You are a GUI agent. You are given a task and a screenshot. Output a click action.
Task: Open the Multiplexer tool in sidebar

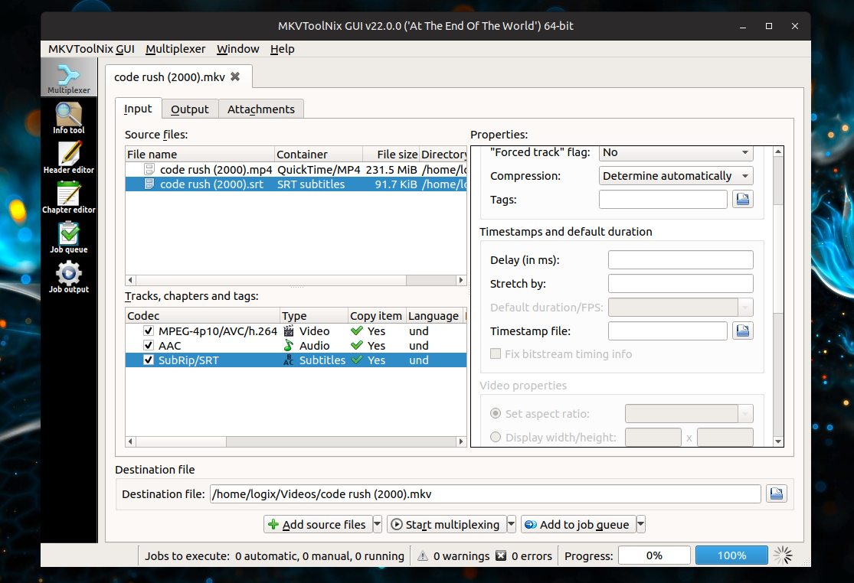click(x=69, y=78)
